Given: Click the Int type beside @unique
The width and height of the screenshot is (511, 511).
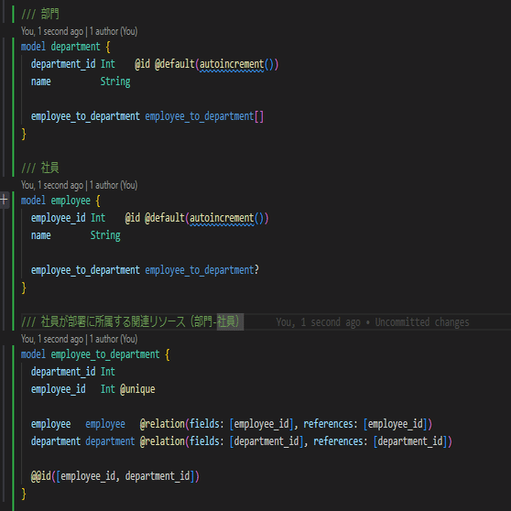Looking at the screenshot, I should [107, 389].
